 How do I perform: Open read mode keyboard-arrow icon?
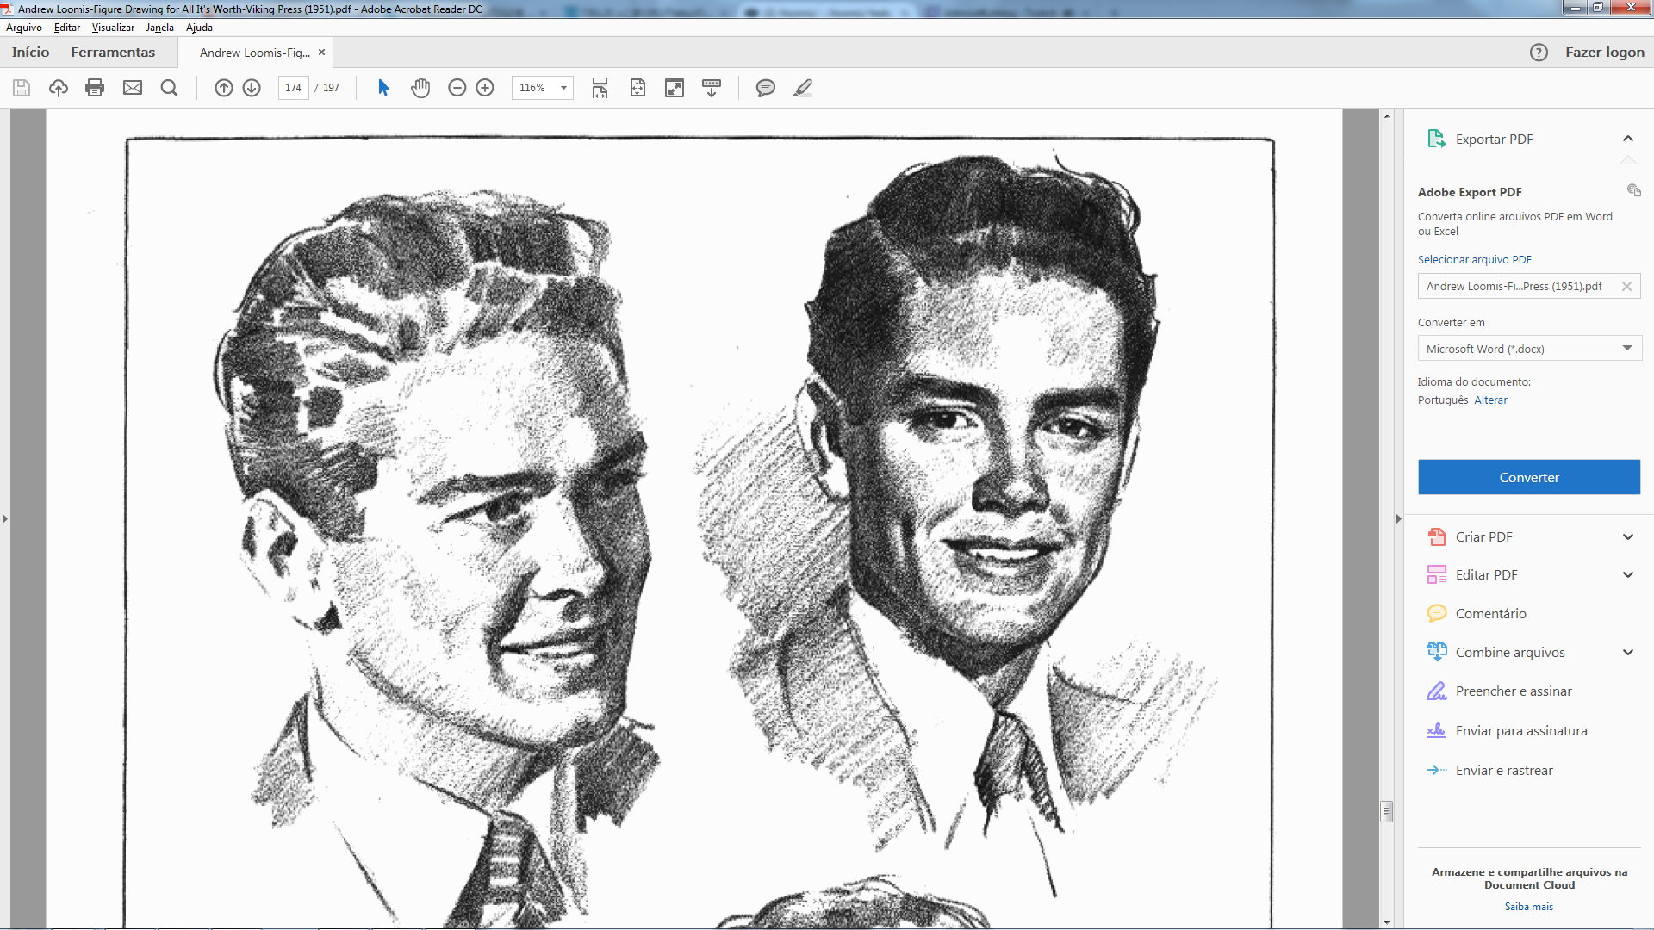coord(712,88)
